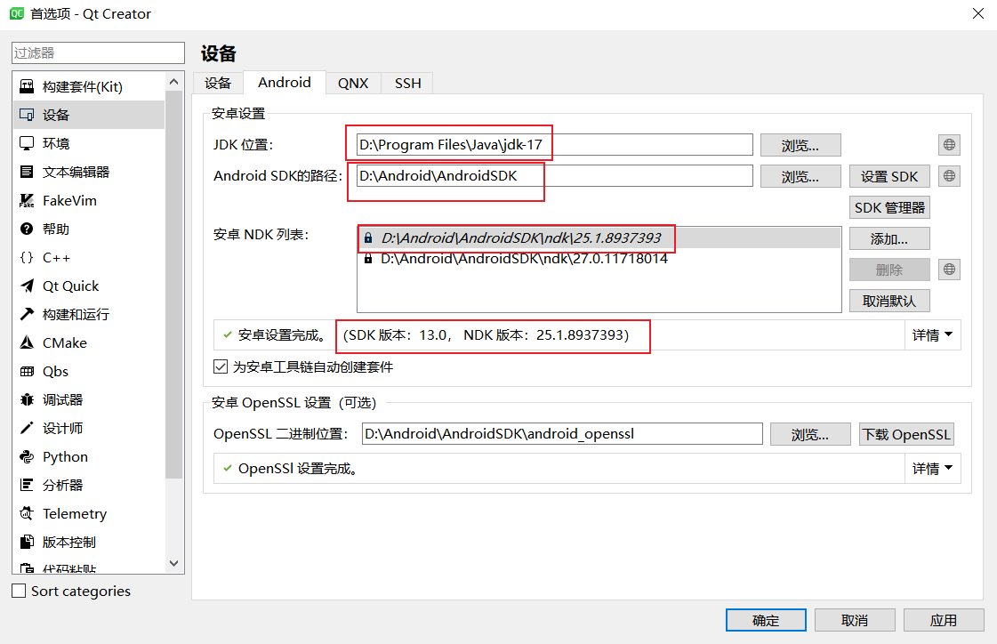Click the 应用 button

[944, 620]
